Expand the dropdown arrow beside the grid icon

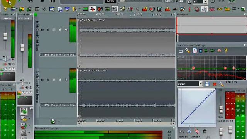click(17, 9)
